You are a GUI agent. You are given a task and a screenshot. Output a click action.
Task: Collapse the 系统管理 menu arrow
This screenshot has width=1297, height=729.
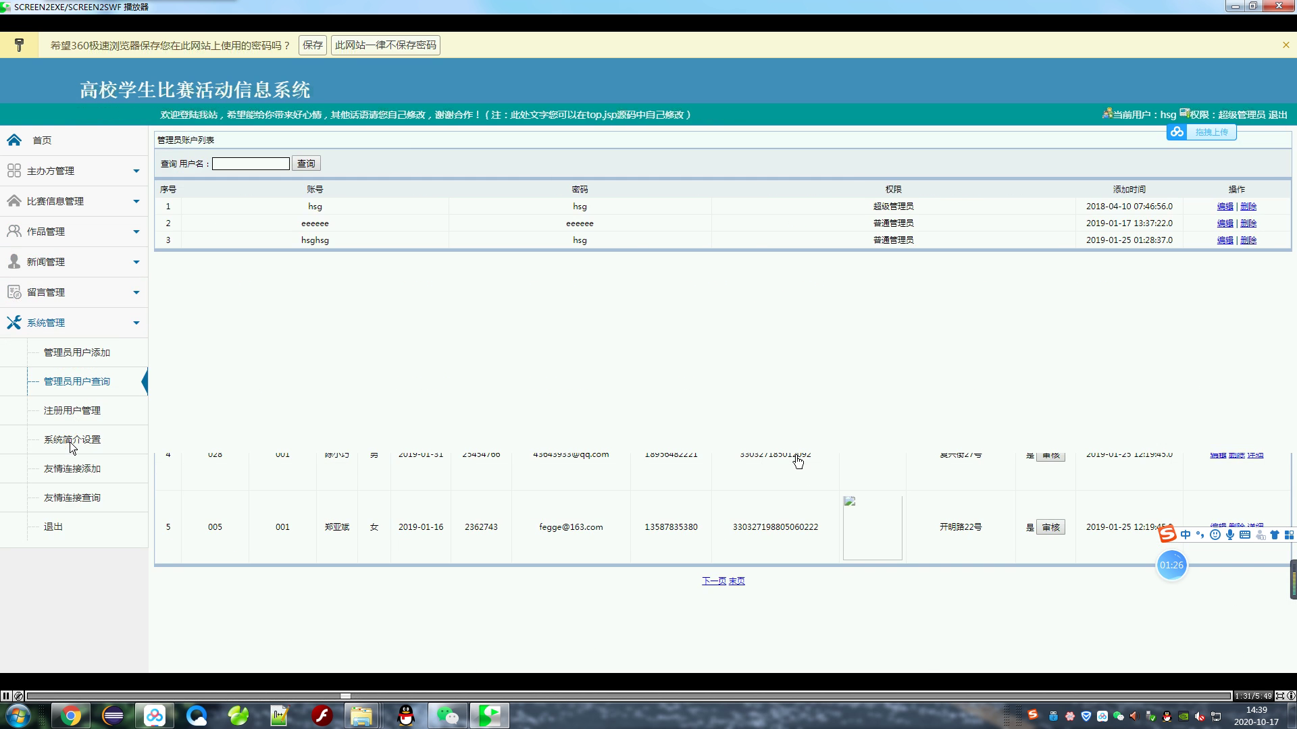pos(136,323)
